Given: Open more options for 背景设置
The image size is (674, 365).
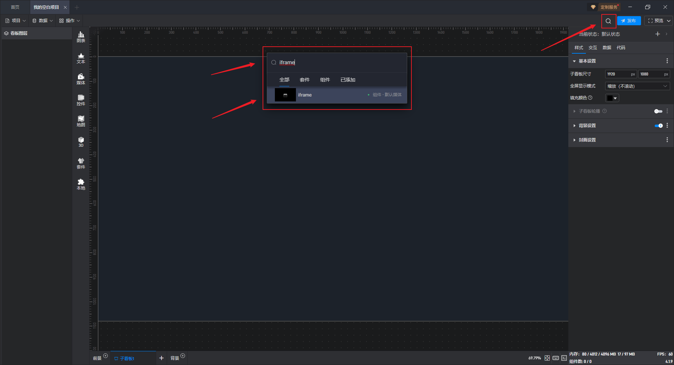Looking at the screenshot, I should tap(667, 126).
